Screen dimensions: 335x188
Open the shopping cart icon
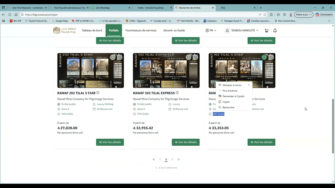tap(266, 31)
